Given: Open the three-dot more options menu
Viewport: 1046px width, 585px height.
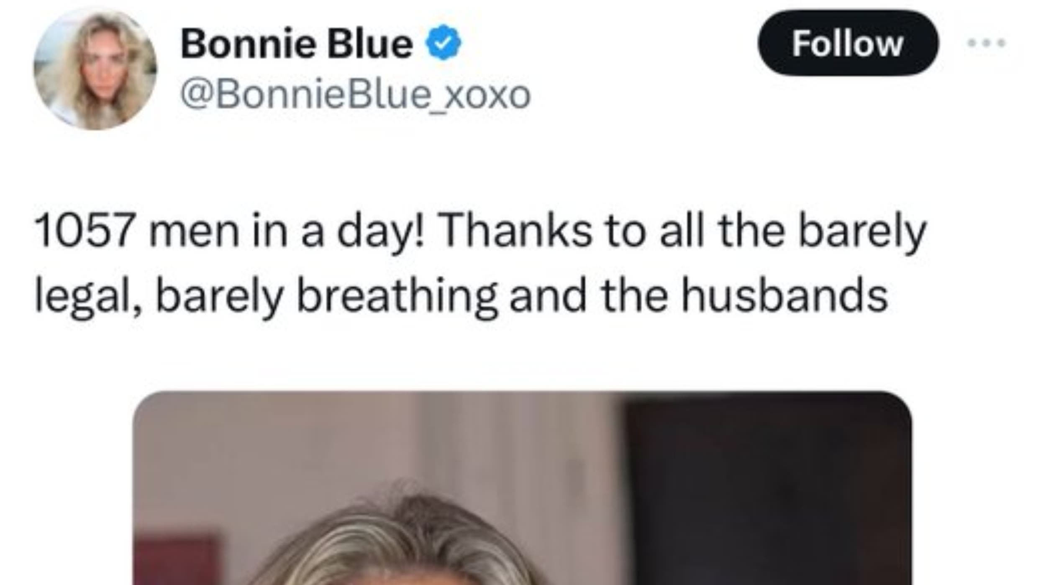Looking at the screenshot, I should (987, 43).
